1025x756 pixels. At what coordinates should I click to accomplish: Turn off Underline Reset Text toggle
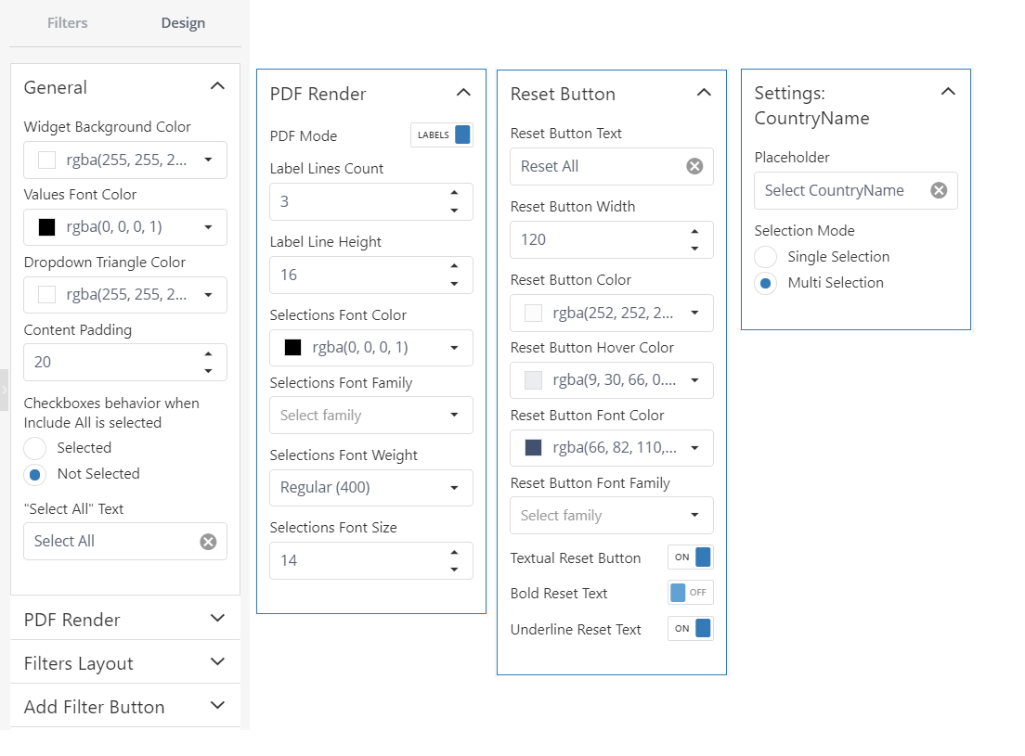point(691,628)
